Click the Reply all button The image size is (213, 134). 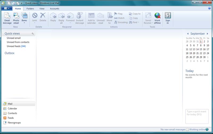point(61,18)
